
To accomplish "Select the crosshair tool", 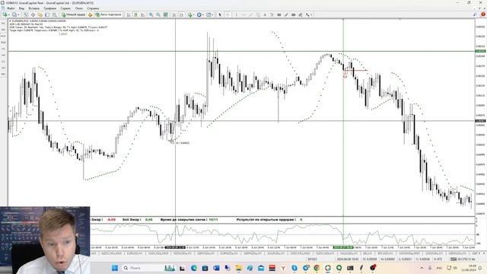I will [x=228, y=14].
